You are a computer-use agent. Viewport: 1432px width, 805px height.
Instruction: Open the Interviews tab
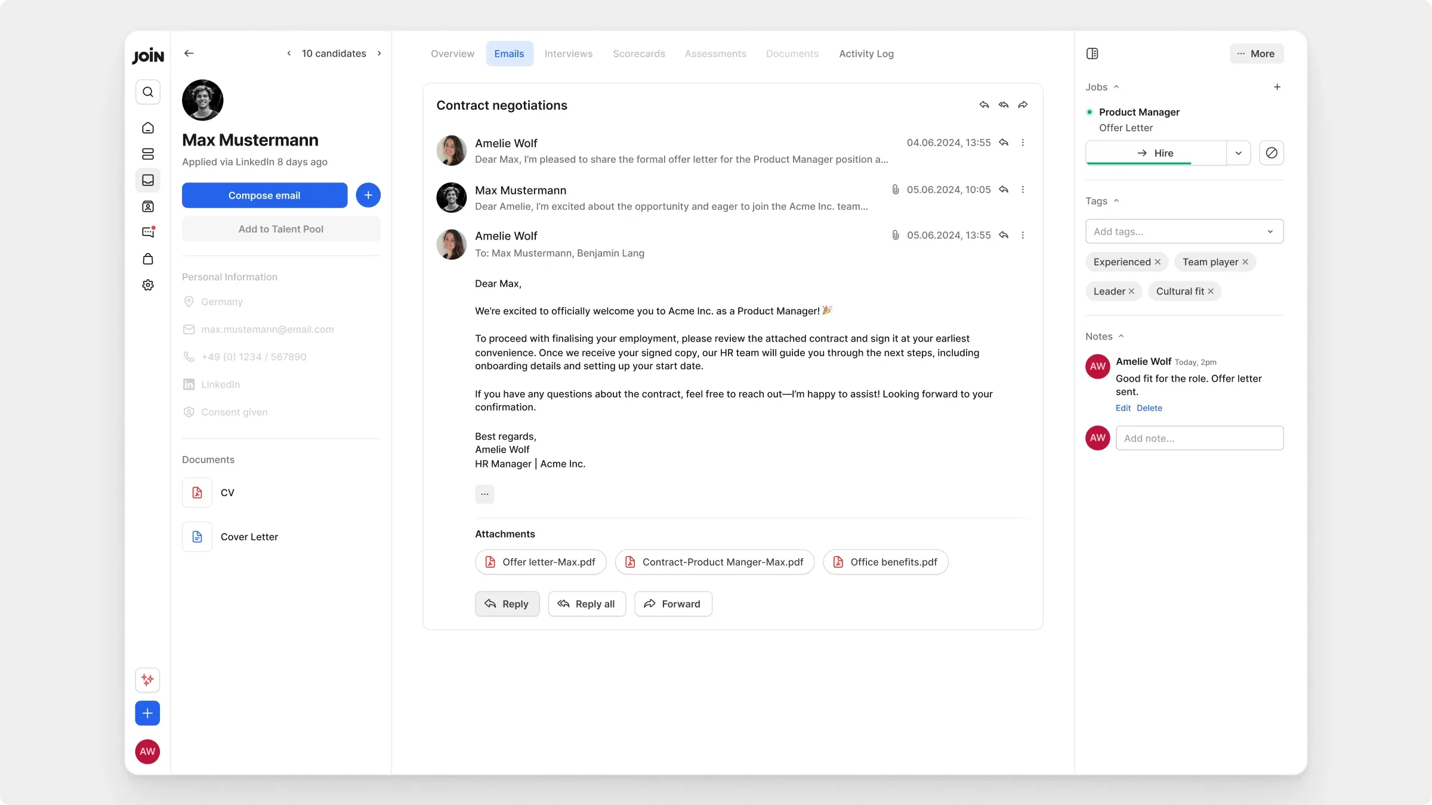click(568, 54)
